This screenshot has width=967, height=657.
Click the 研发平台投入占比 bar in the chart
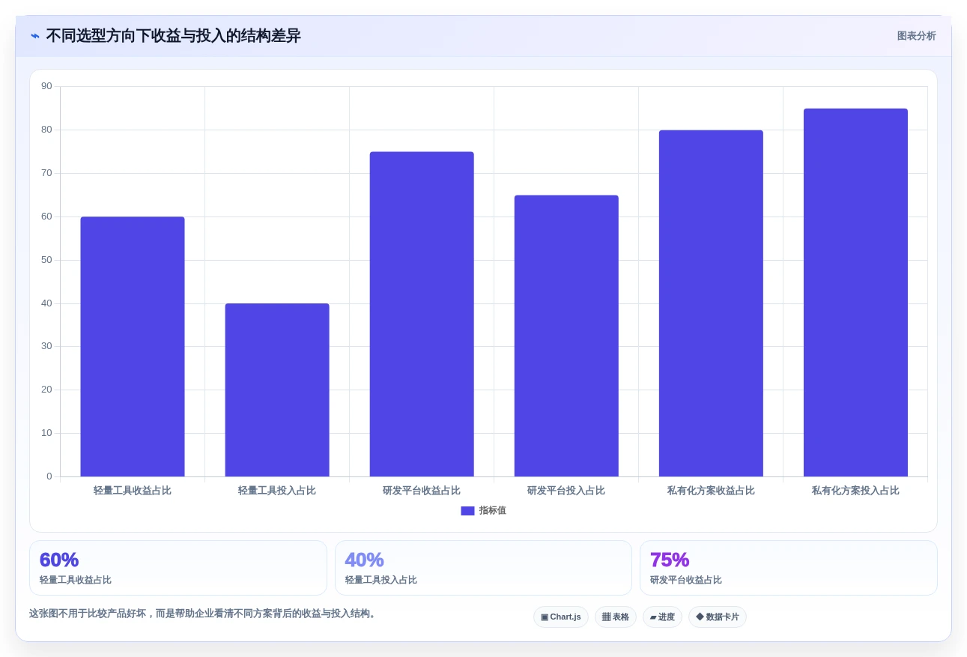coord(566,336)
